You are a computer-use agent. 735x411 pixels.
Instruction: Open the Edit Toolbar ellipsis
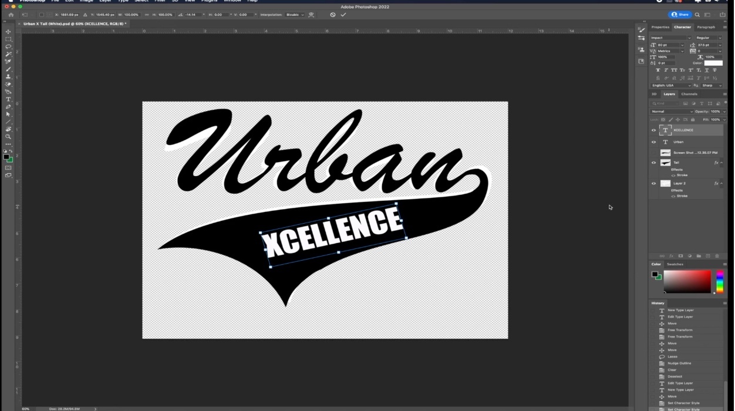coord(8,144)
